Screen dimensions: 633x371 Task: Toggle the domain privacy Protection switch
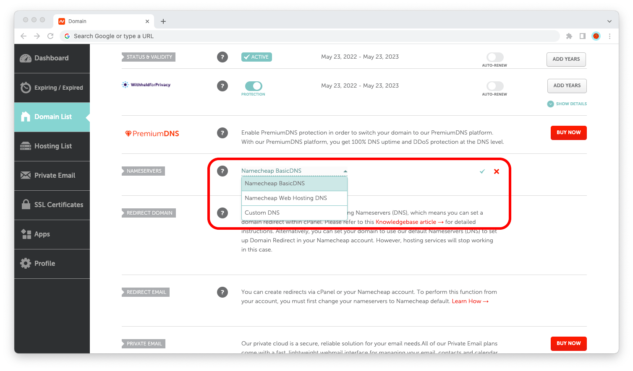click(254, 86)
